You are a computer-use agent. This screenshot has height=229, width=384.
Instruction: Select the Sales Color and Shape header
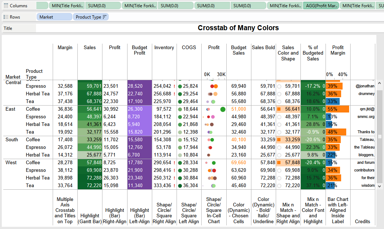click(288, 53)
